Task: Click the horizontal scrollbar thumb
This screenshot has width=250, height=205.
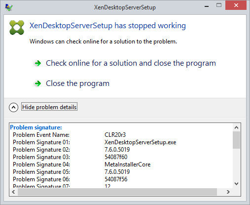Action: tap(117, 192)
